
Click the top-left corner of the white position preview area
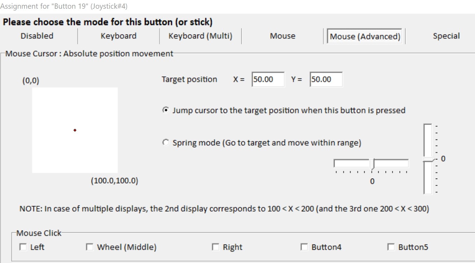[33, 88]
